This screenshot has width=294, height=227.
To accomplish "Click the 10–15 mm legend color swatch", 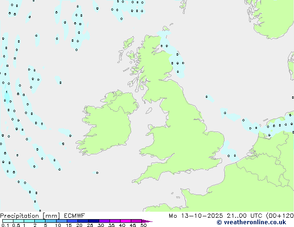I will point(62,221).
